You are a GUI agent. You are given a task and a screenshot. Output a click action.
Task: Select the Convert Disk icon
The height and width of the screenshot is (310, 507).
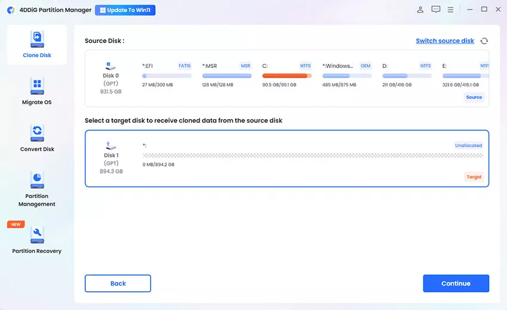click(x=37, y=134)
